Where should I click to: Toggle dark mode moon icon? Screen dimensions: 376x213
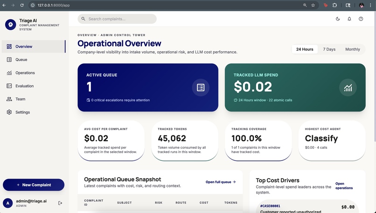[338, 19]
